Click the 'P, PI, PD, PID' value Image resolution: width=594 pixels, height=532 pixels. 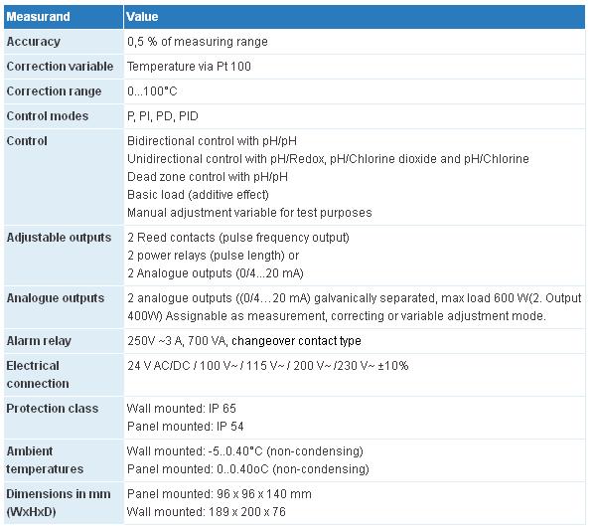pos(163,116)
